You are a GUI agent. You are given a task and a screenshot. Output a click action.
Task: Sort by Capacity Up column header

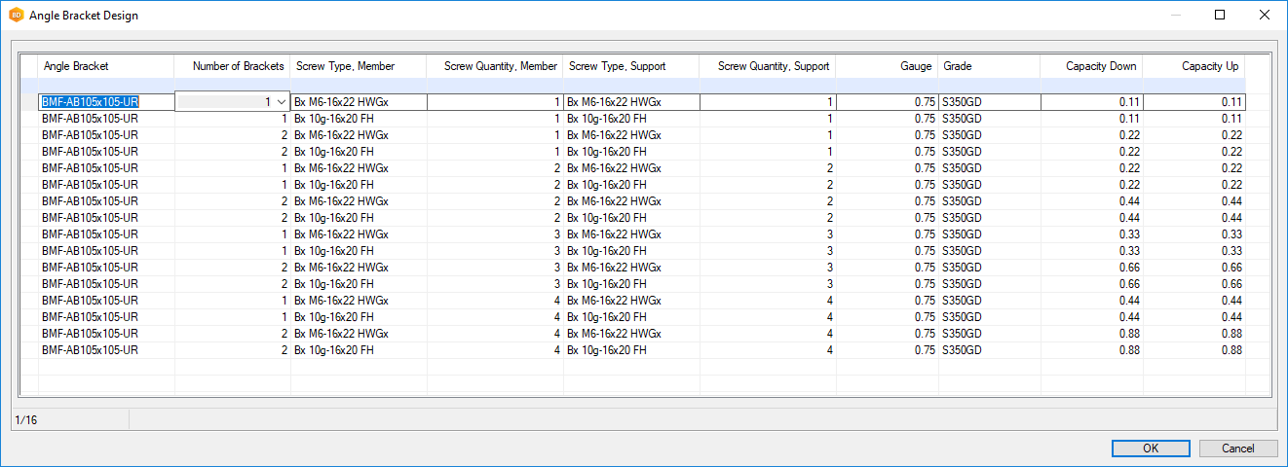[1193, 66]
